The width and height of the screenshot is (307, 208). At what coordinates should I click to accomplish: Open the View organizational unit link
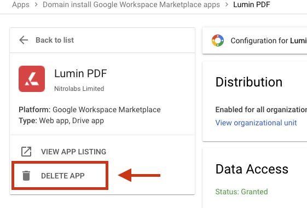click(x=256, y=123)
